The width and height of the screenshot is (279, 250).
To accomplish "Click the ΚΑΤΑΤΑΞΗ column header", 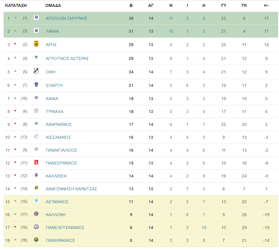I will pyautogui.click(x=16, y=5).
